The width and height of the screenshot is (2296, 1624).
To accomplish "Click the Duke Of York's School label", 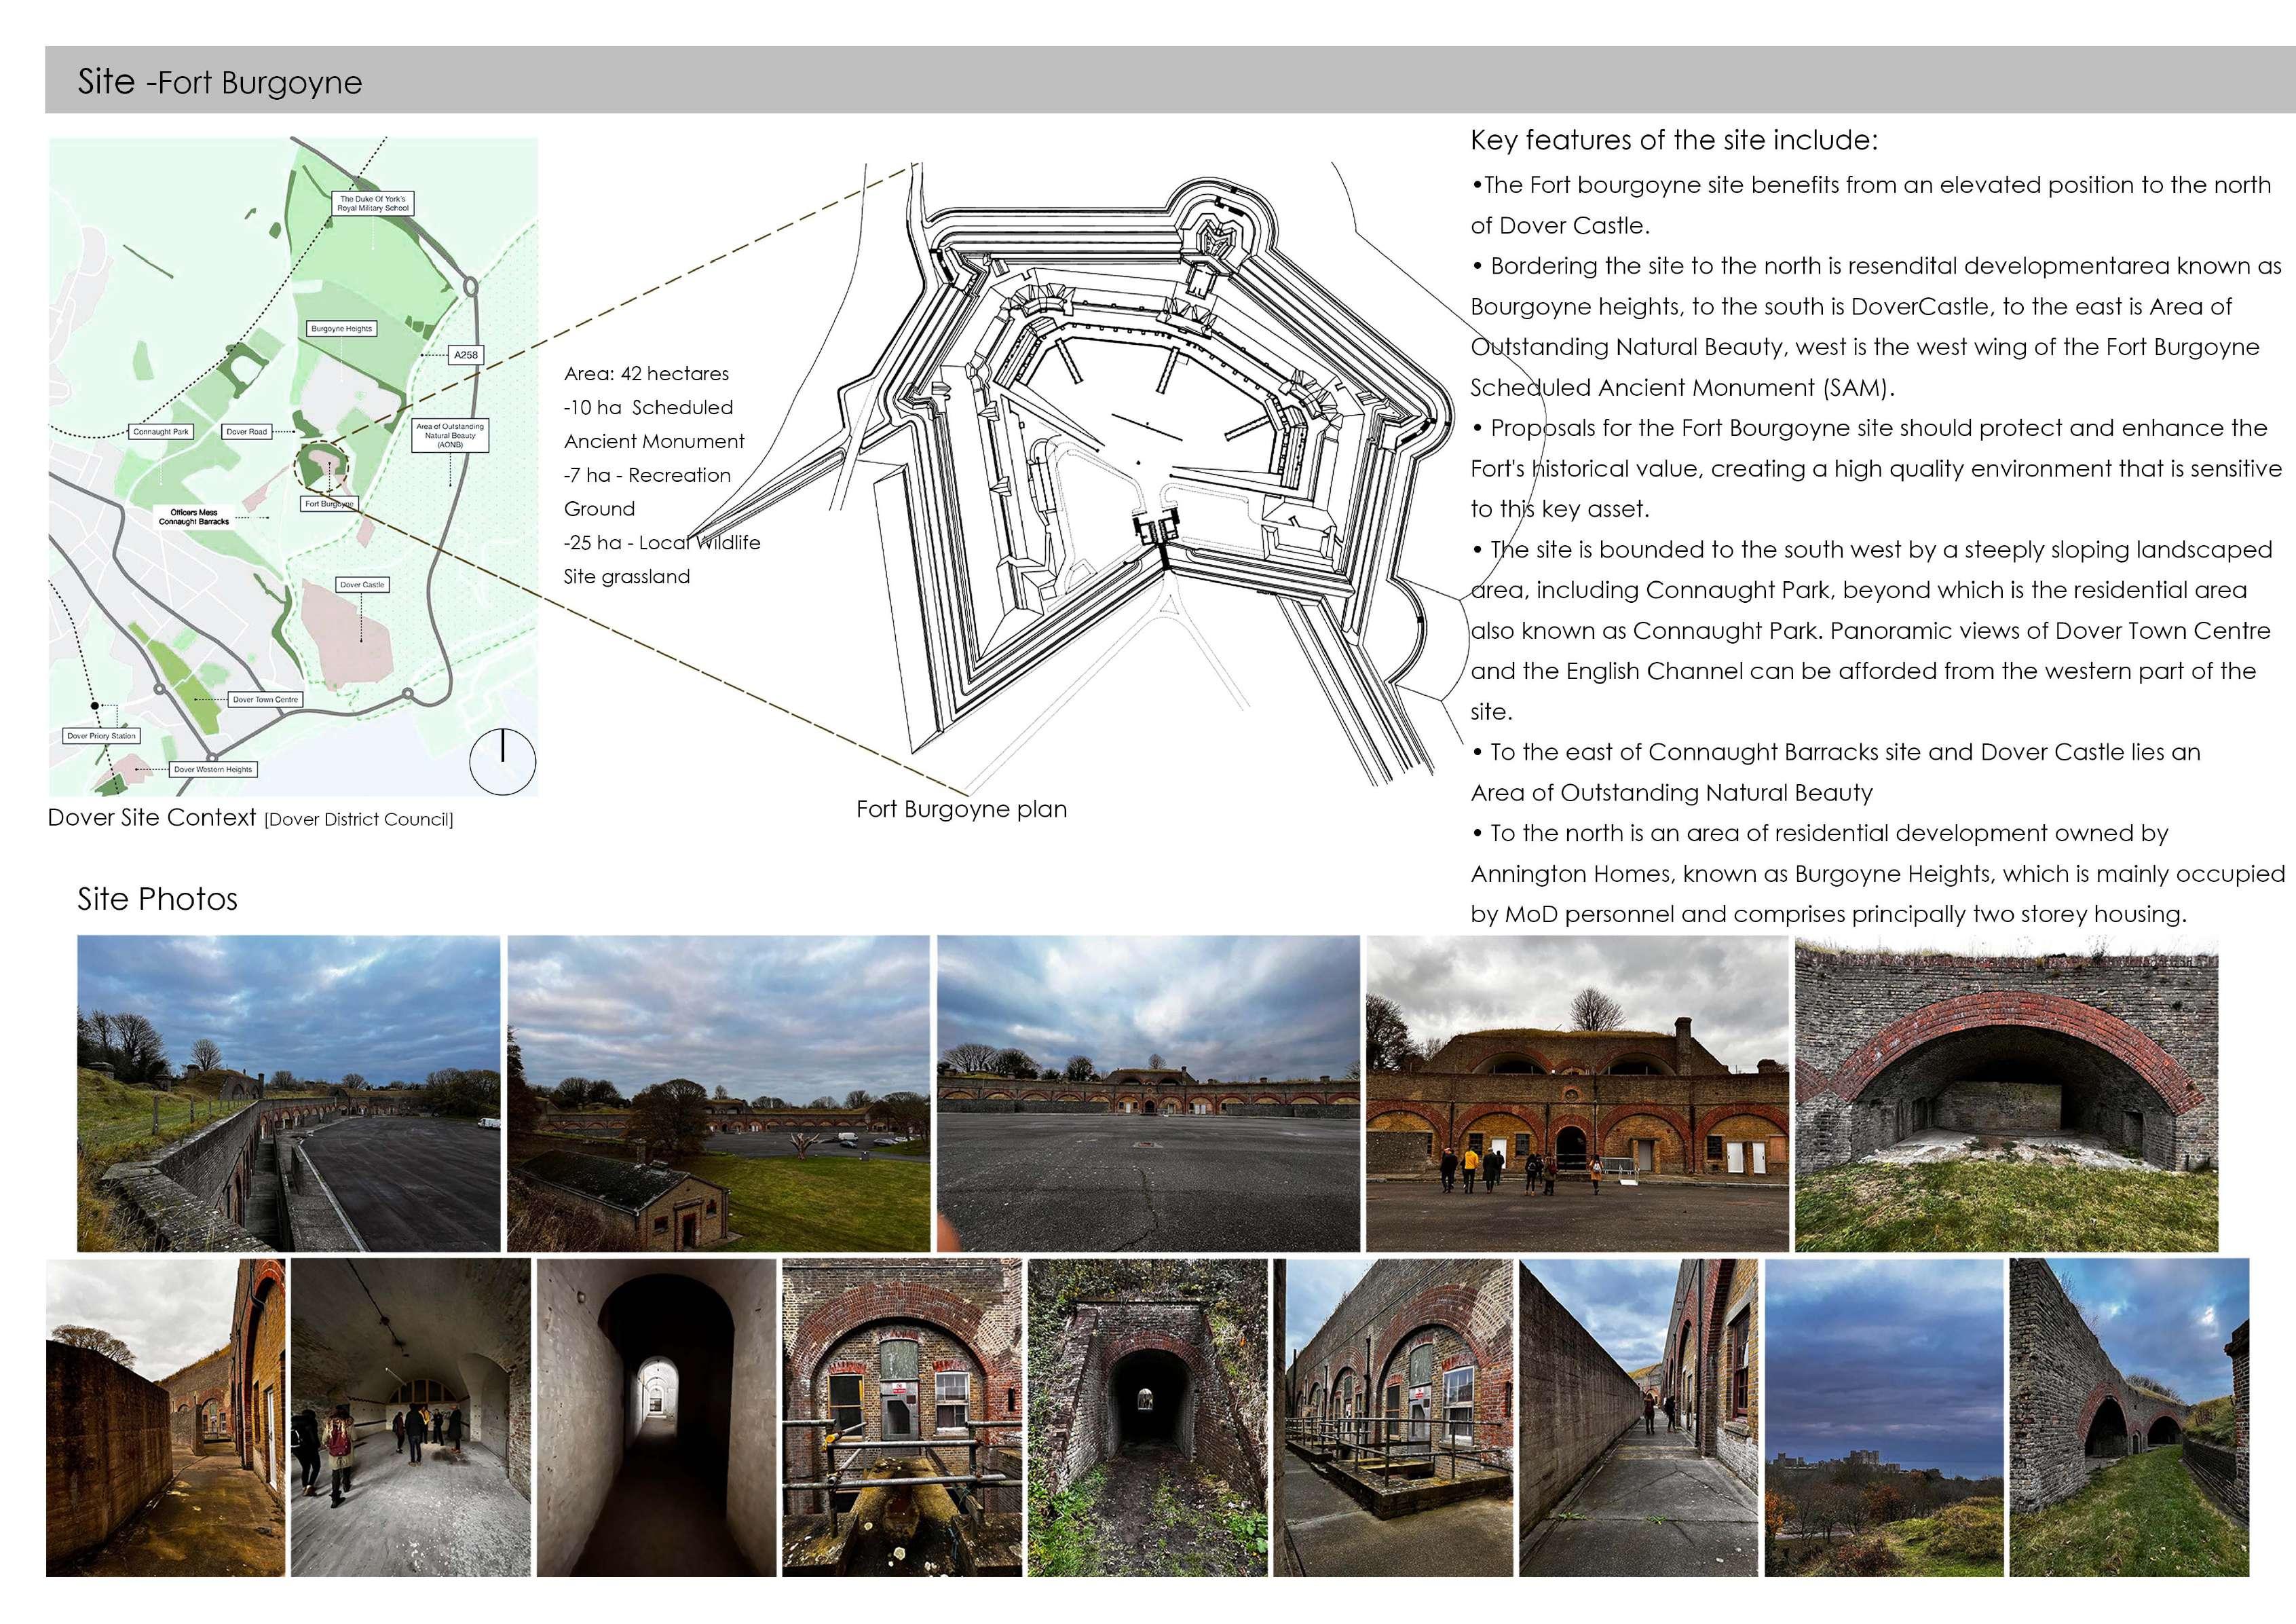I will point(373,203).
